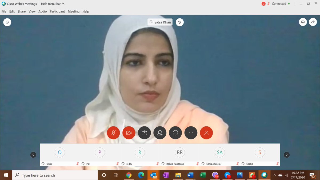Screen dimensions: 320x180
Task: Open the Chat panel
Action: click(175, 133)
